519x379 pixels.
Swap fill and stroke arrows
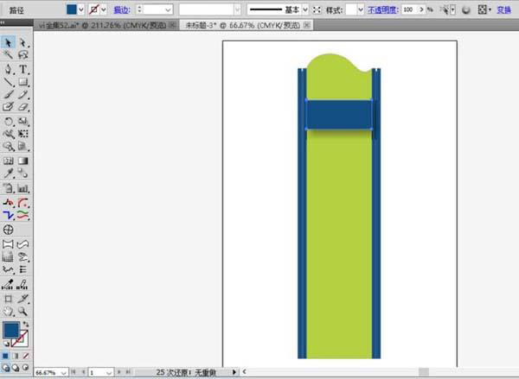26,323
